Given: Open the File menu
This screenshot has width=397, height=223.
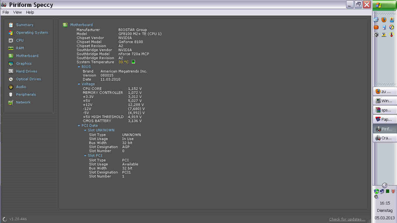Looking at the screenshot, I should [6, 12].
